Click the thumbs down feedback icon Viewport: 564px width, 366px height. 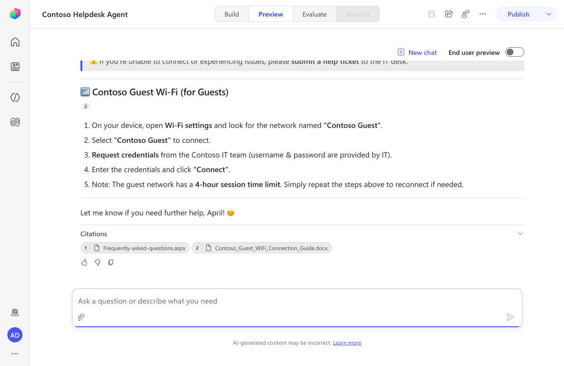pos(97,262)
